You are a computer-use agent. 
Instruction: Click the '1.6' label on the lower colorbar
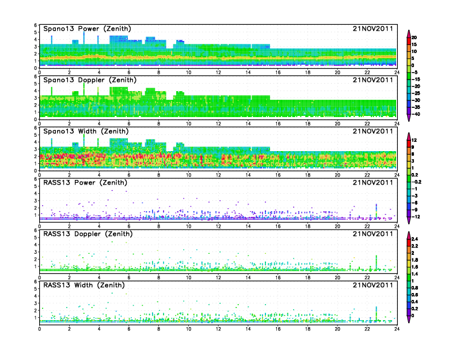pos(415,267)
